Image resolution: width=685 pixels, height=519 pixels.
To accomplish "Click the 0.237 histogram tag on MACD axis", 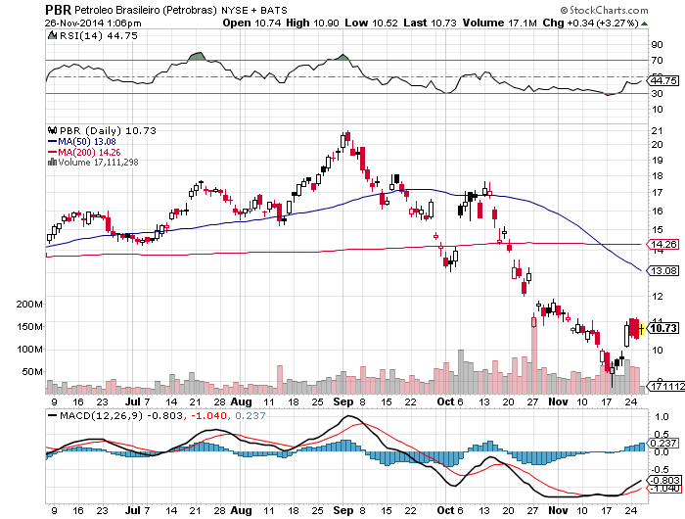I will coord(663,443).
